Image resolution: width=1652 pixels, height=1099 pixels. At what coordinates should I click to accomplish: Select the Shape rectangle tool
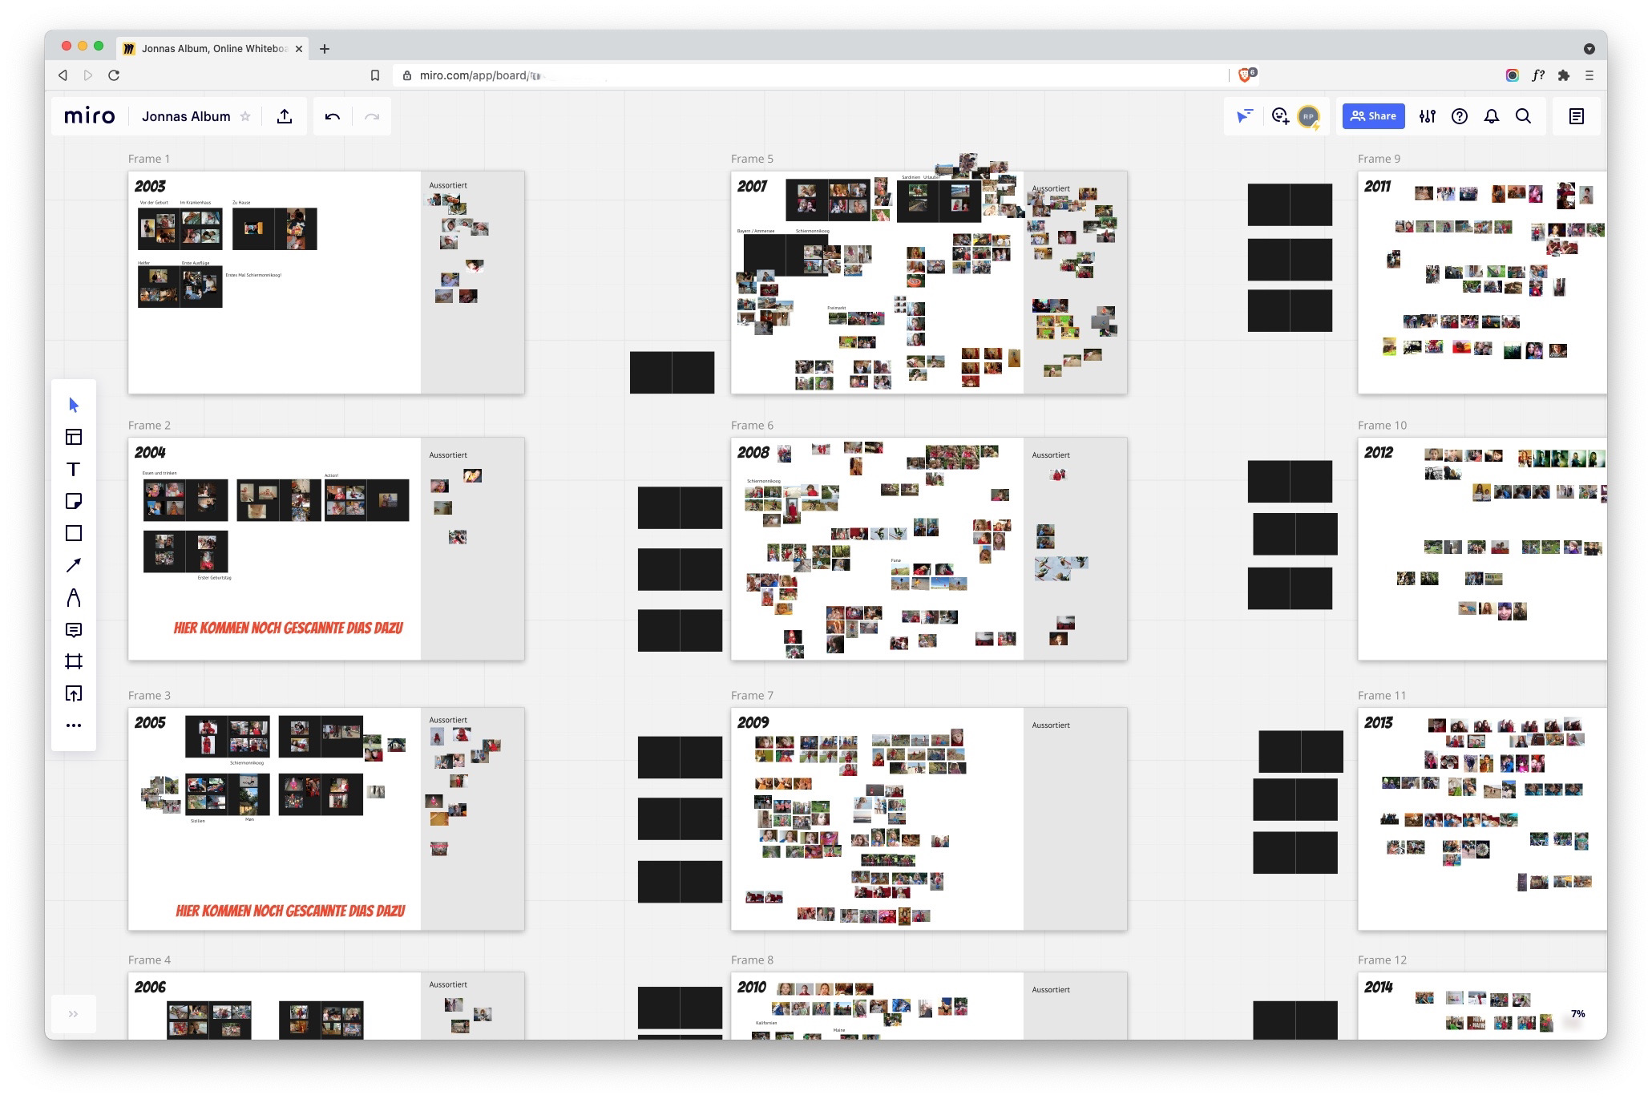(73, 533)
